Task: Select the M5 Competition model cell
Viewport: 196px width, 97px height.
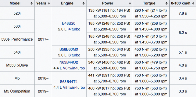Action: tap(17, 91)
